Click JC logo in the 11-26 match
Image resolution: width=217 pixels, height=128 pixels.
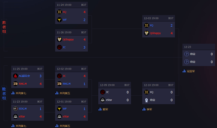click(x=59, y=47)
